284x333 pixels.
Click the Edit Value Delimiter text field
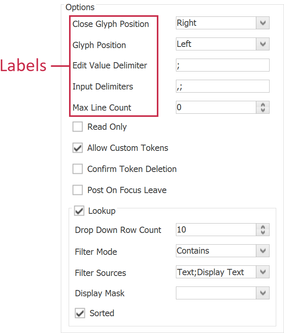click(222, 65)
